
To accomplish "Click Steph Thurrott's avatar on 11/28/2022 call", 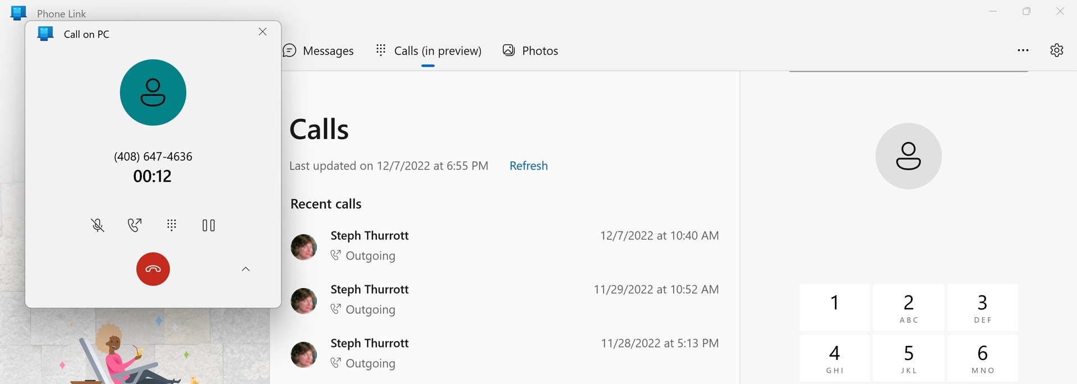I will coord(304,354).
